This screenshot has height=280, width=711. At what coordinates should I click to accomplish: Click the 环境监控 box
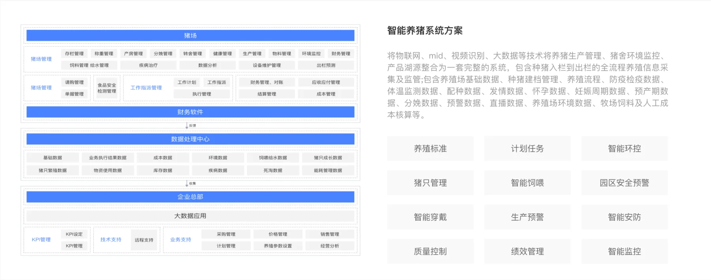point(311,54)
